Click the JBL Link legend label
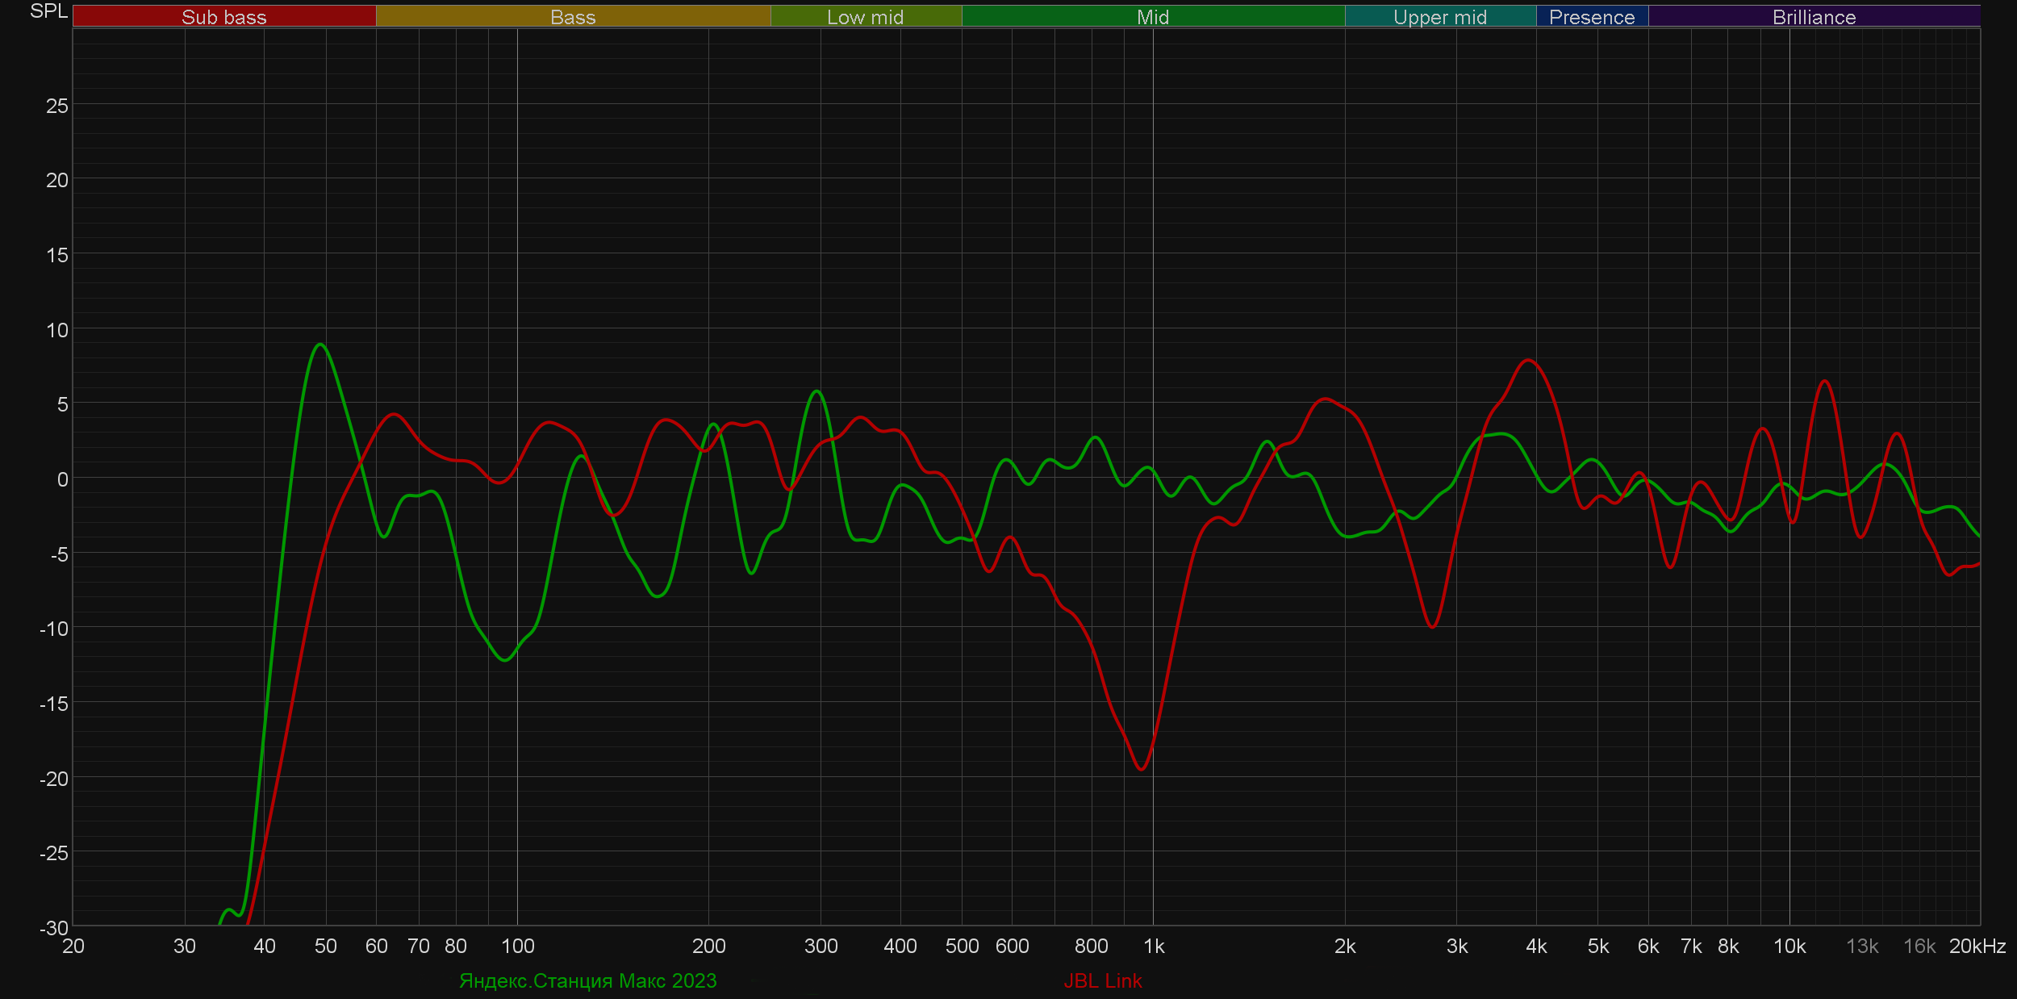The image size is (2017, 999). [x=1102, y=980]
